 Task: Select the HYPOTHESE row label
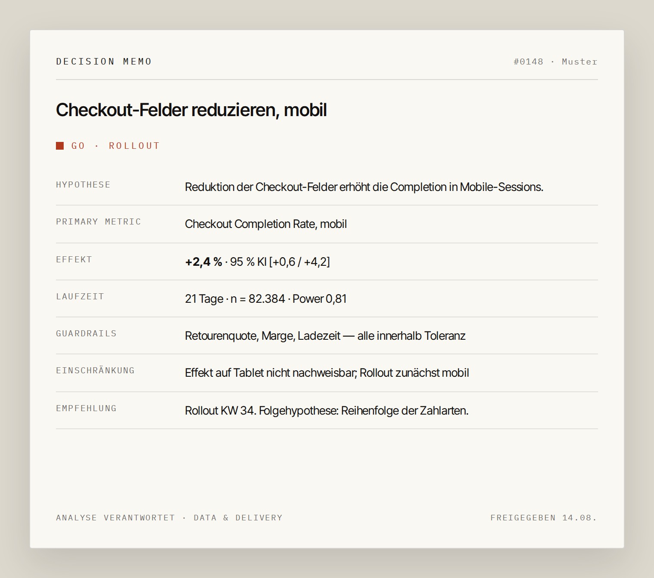tap(83, 184)
